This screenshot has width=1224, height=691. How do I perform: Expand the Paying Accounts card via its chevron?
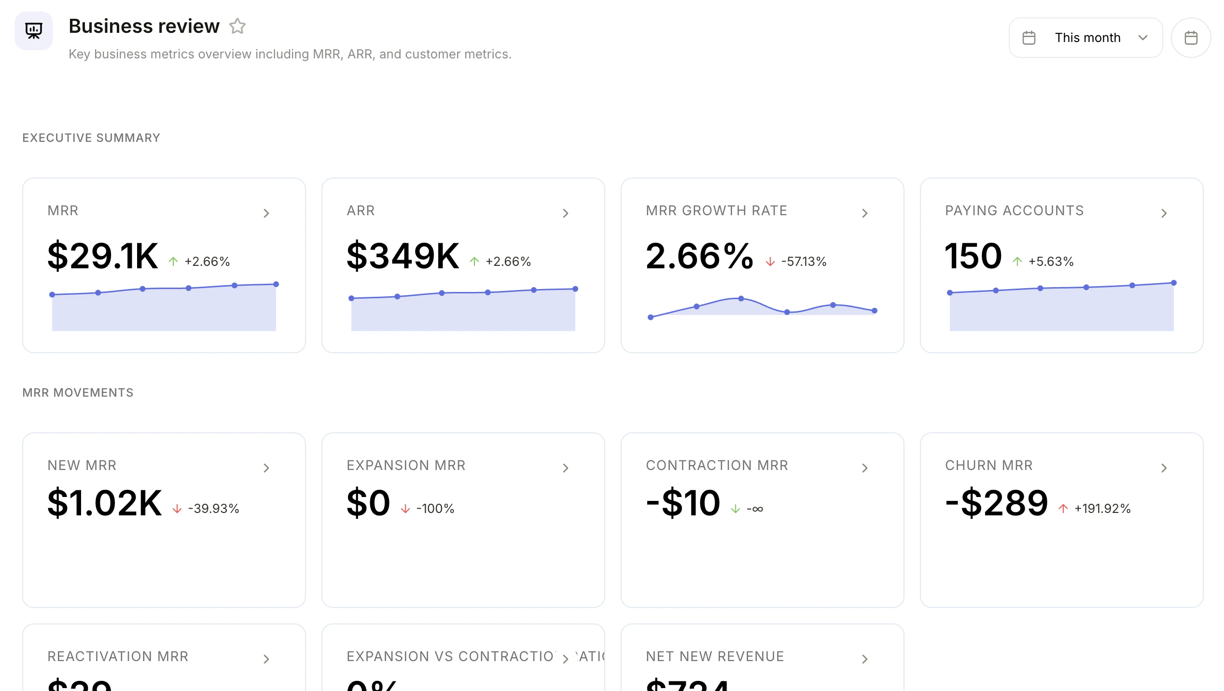[1165, 213]
